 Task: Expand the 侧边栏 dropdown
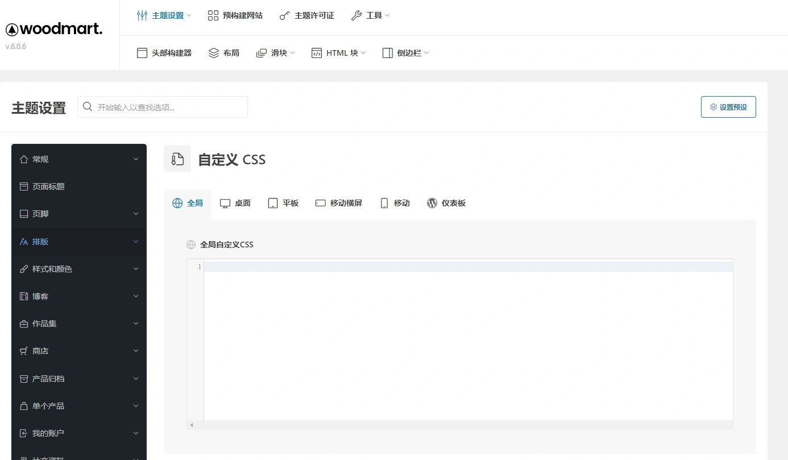404,52
